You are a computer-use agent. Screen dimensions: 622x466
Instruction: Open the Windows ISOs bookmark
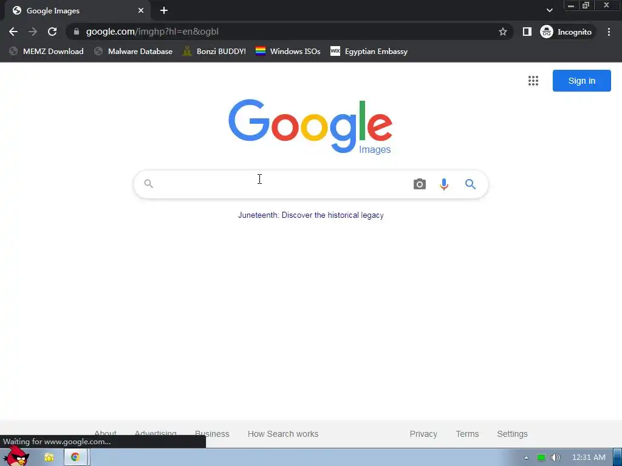(x=288, y=52)
